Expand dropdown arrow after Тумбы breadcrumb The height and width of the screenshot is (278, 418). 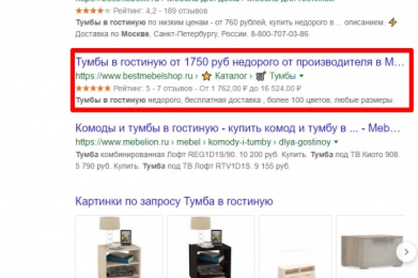coord(301,76)
